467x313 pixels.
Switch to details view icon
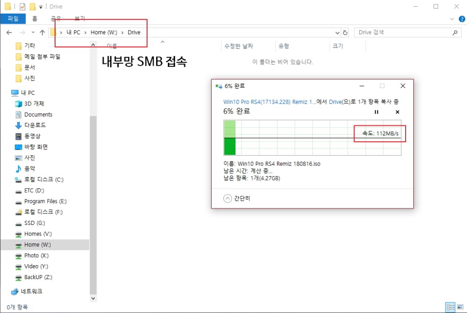[451, 307]
